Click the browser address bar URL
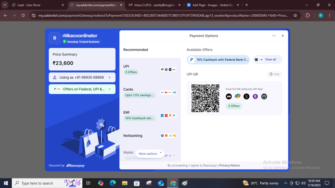This screenshot has height=188, width=335. coord(163,15)
